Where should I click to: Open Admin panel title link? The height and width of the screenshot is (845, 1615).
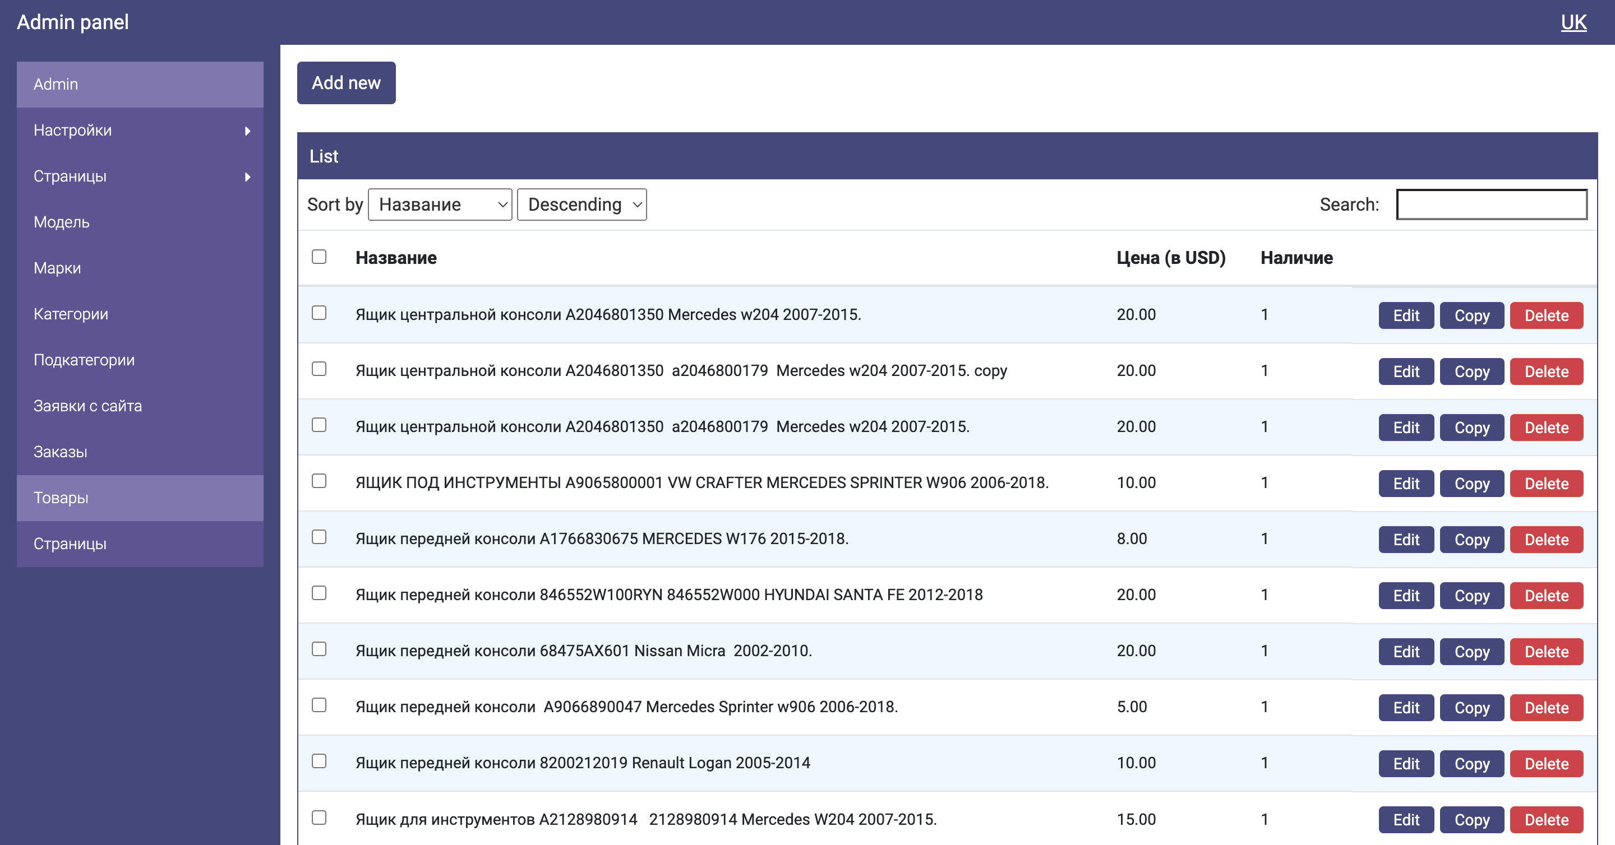pos(73,22)
